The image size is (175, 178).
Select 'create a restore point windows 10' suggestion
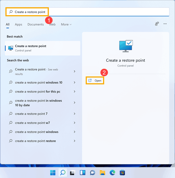38,83
